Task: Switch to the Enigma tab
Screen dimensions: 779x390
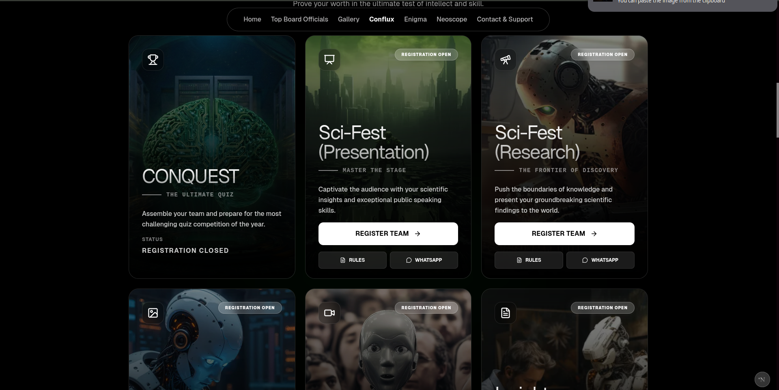Action: point(415,19)
